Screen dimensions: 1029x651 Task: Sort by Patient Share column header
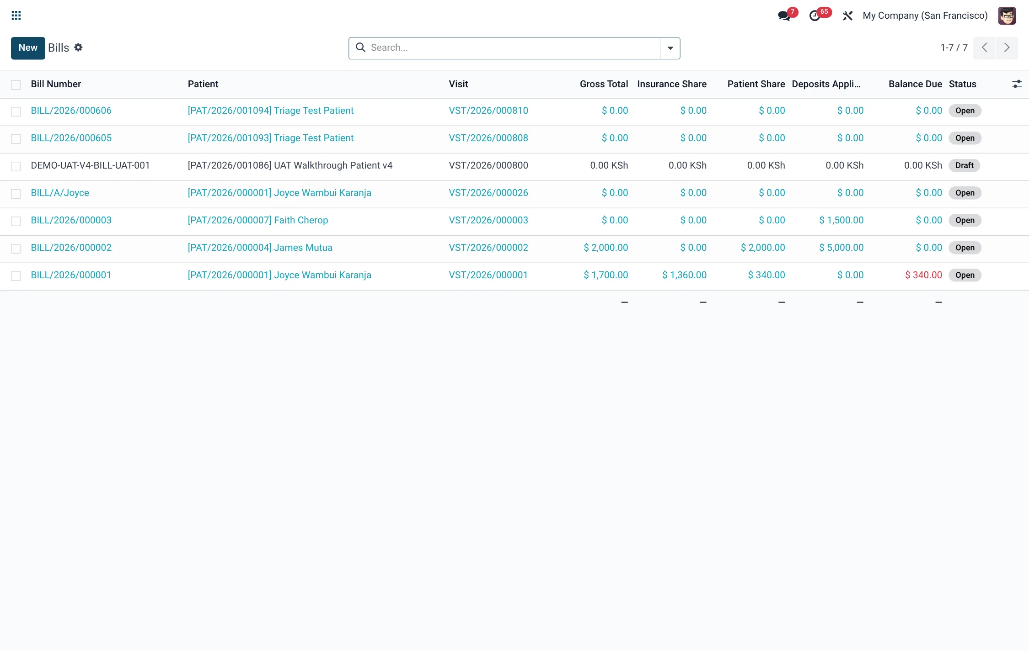[x=756, y=84]
